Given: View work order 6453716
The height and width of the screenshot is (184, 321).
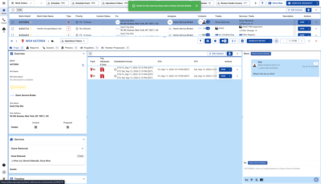Looking at the screenshot, I should (x=302, y=29).
